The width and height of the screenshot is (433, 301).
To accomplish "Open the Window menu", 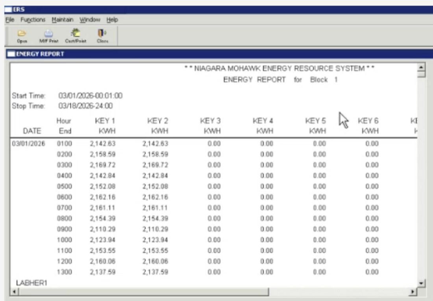I will 90,20.
